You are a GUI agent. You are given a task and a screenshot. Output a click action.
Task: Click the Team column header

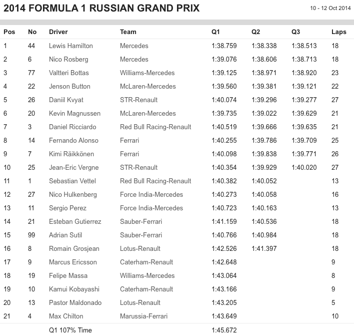[x=128, y=32]
